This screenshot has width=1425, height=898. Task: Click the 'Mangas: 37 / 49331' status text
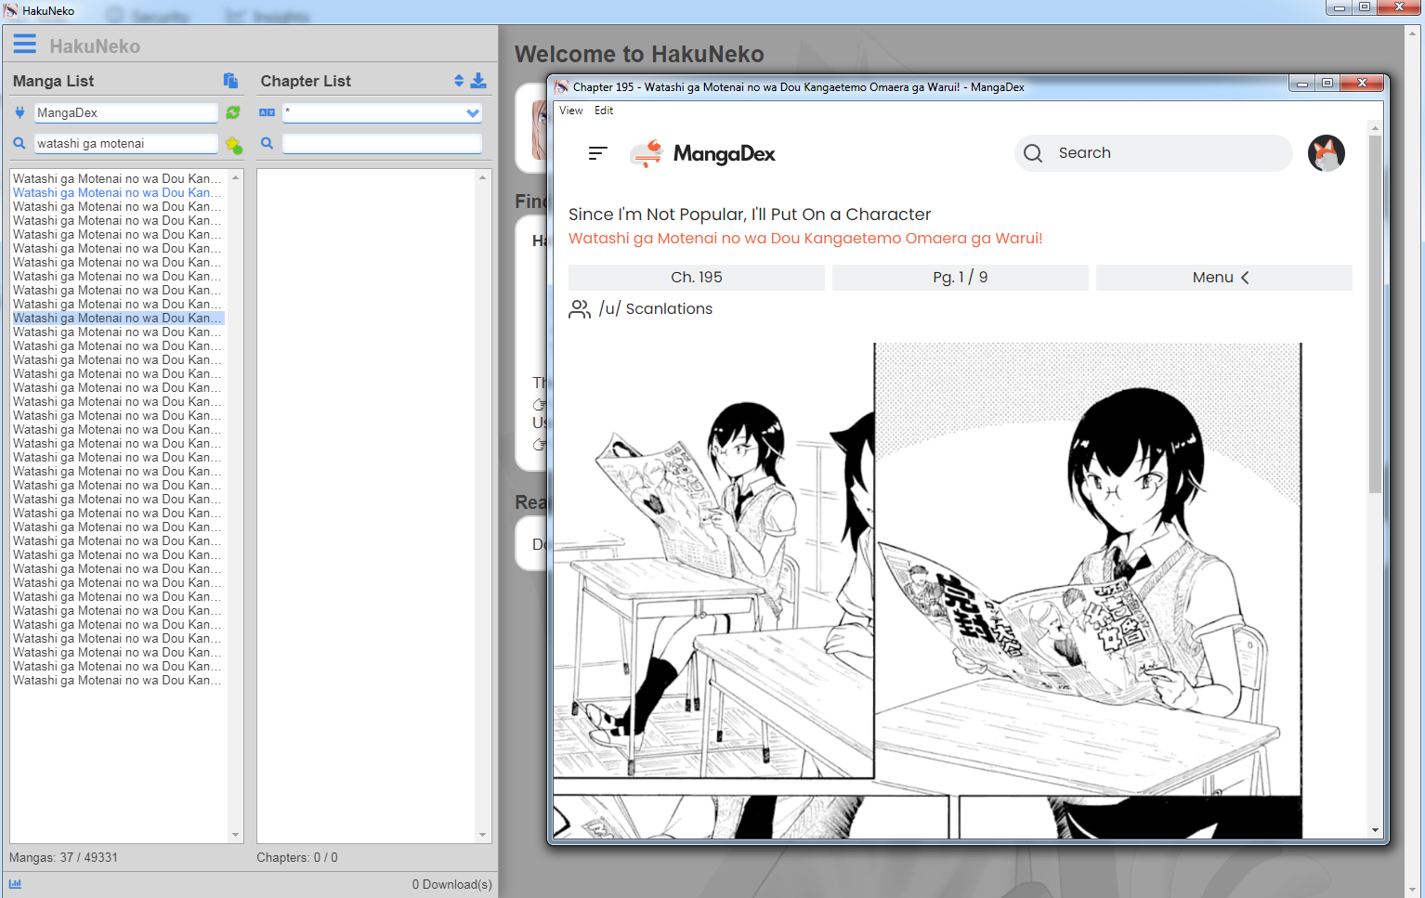(x=63, y=857)
